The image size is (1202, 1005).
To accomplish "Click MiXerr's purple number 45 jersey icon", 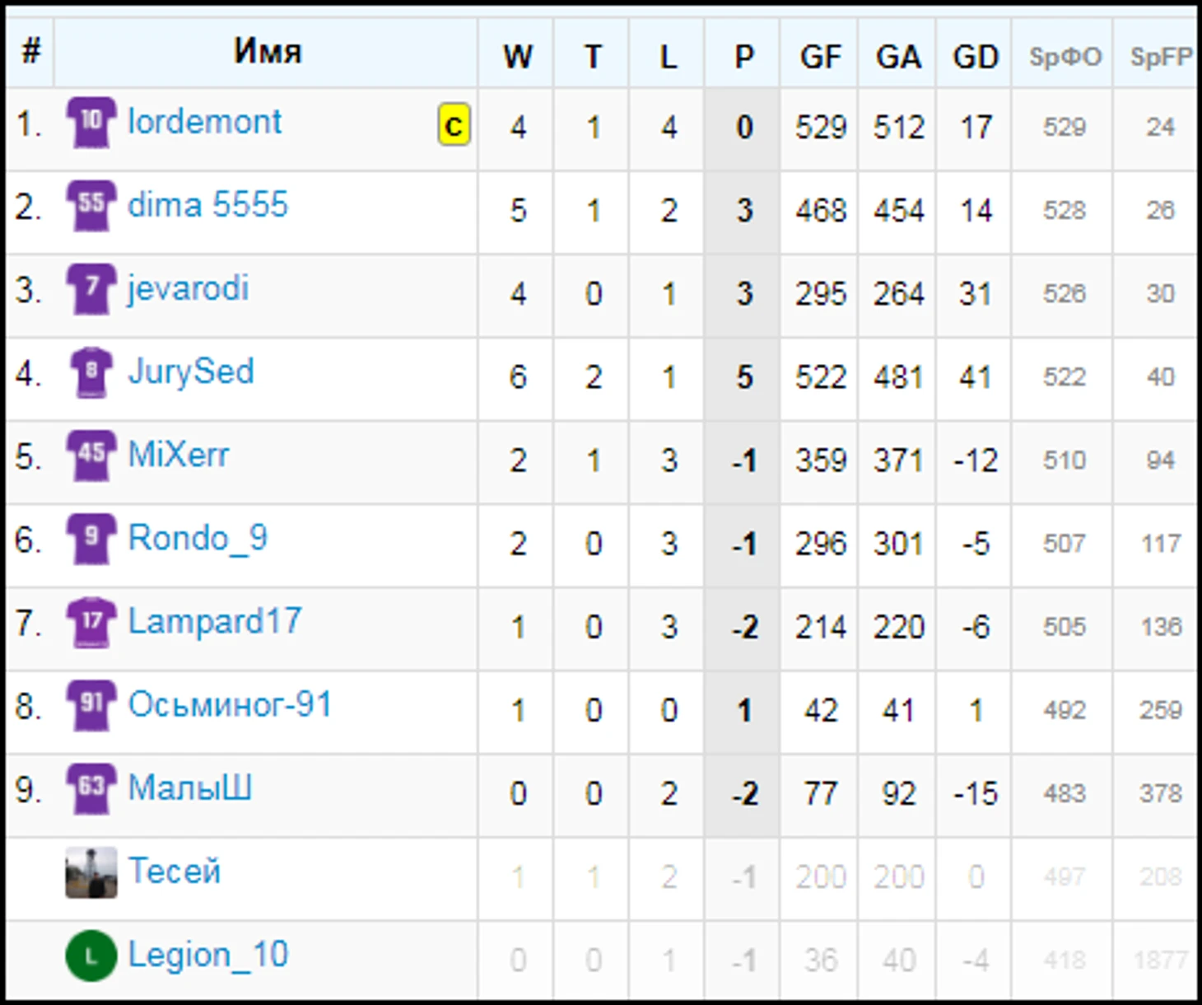I will [x=91, y=456].
